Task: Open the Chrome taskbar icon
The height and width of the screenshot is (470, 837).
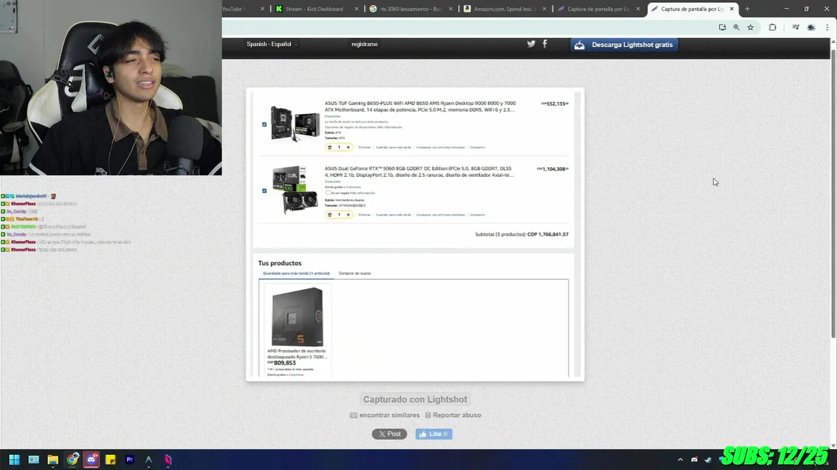Action: (72, 460)
